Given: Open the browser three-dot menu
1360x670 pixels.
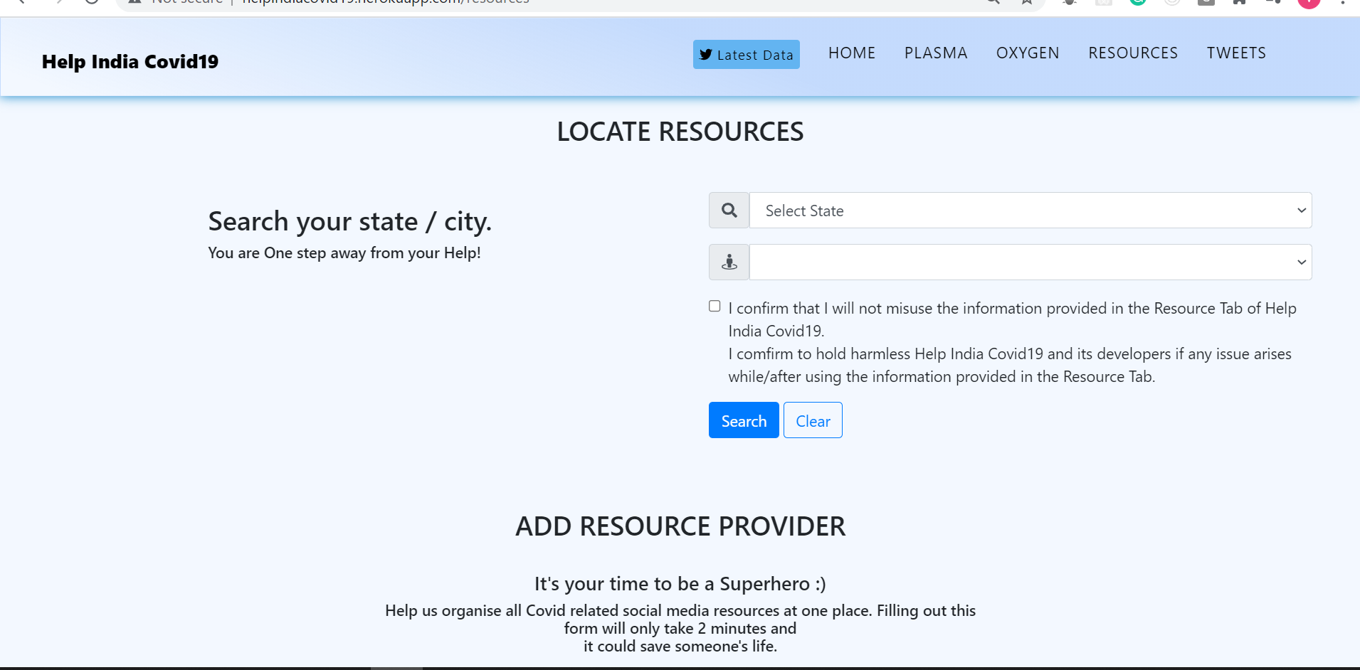Looking at the screenshot, I should pyautogui.click(x=1341, y=2).
